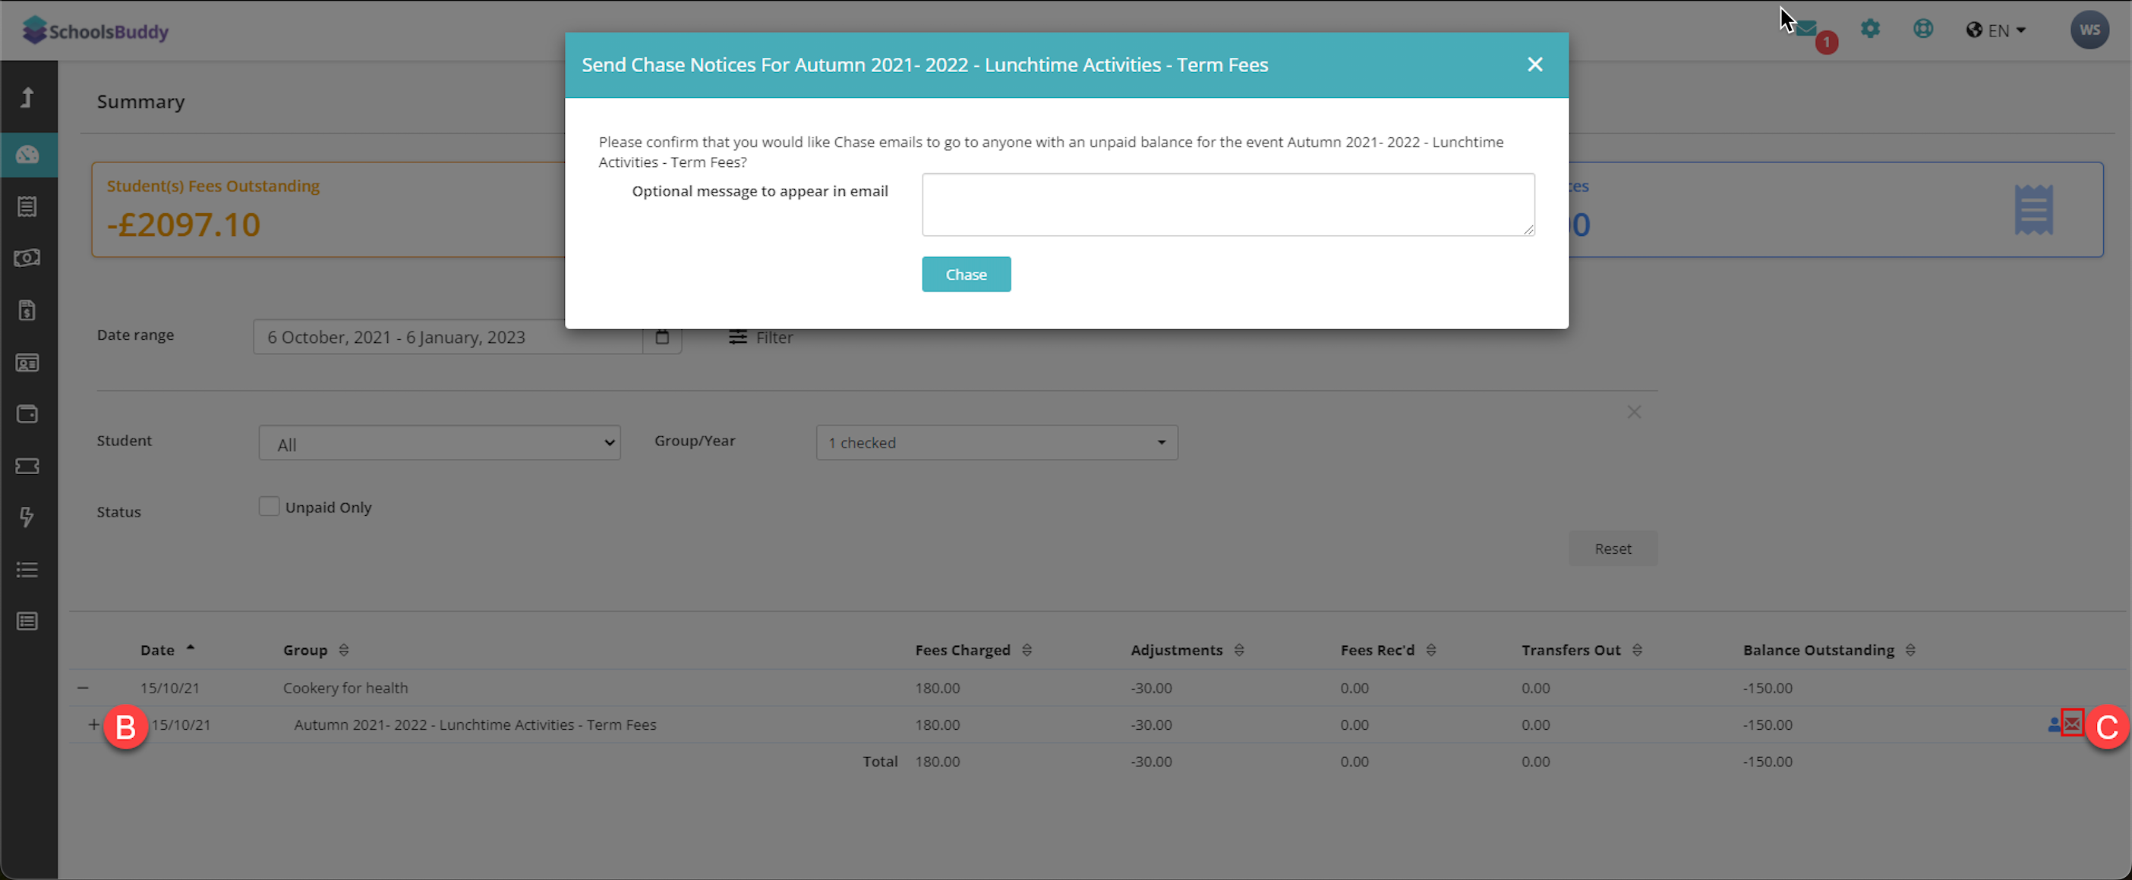Click the receipt icon in sidebar

pyautogui.click(x=27, y=207)
